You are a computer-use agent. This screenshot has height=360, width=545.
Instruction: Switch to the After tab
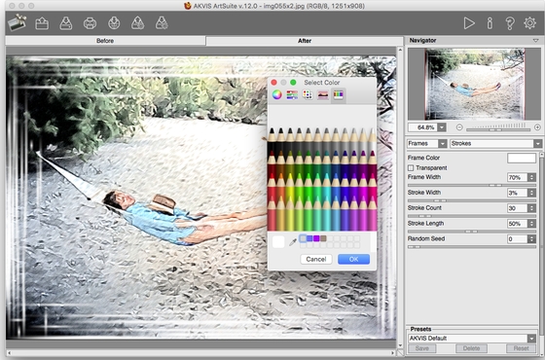point(305,41)
